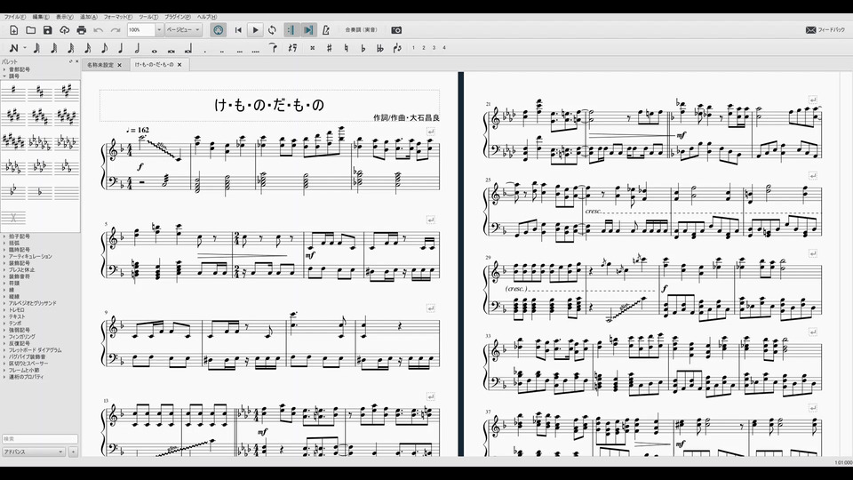Print the score with printer icon

82,30
